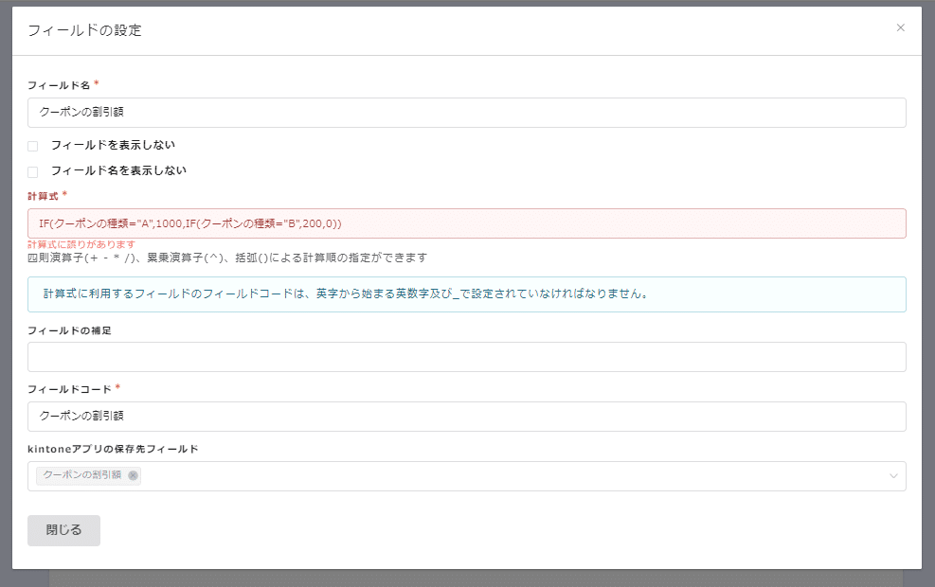
Task: Click the 閉じる button
Action: [63, 530]
